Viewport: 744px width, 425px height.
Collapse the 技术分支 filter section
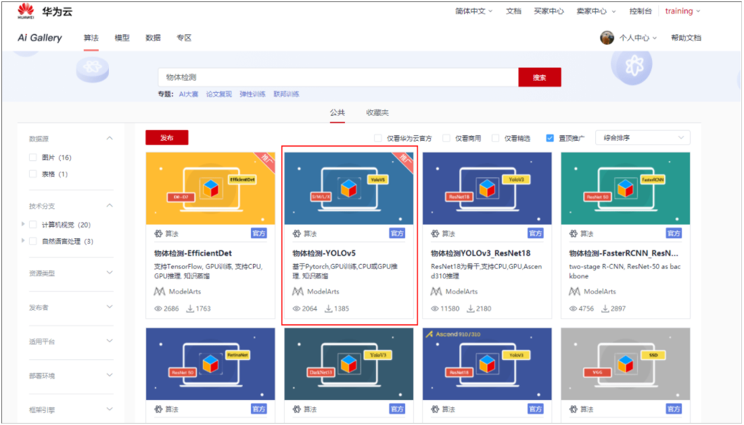[110, 206]
